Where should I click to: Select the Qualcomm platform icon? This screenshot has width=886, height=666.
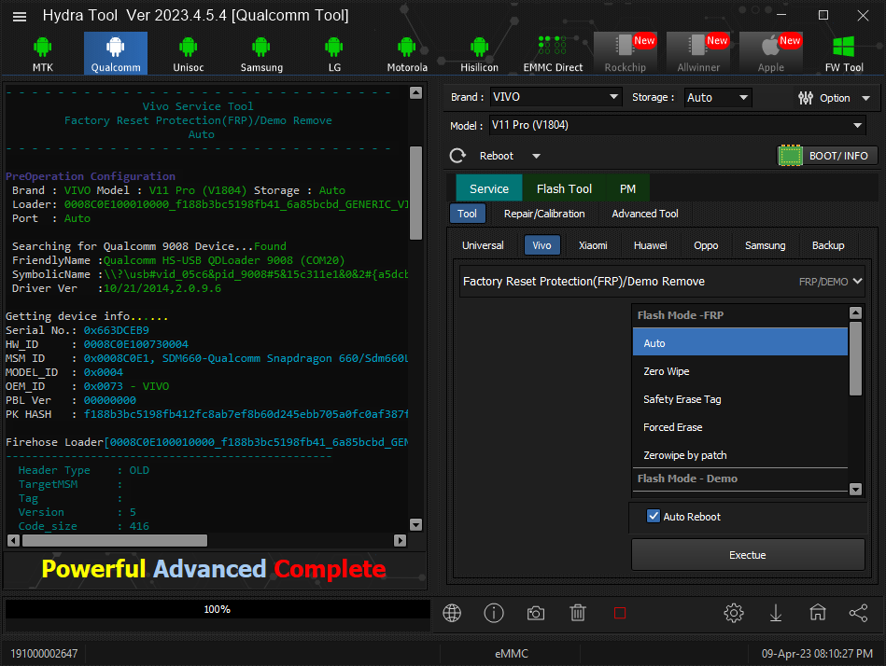pyautogui.click(x=116, y=53)
